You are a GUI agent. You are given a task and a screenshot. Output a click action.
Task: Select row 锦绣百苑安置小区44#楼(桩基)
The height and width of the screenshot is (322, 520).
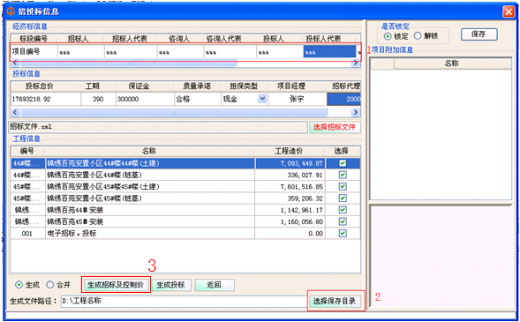click(x=185, y=175)
